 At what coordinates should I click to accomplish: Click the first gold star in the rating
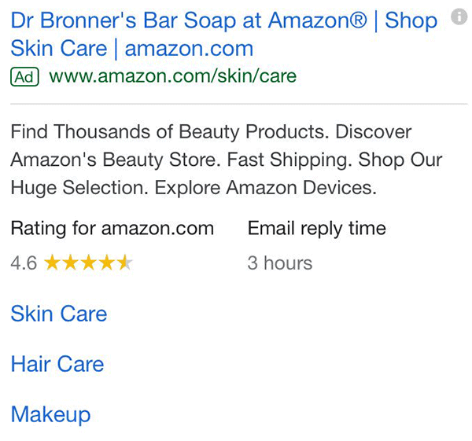tap(52, 263)
